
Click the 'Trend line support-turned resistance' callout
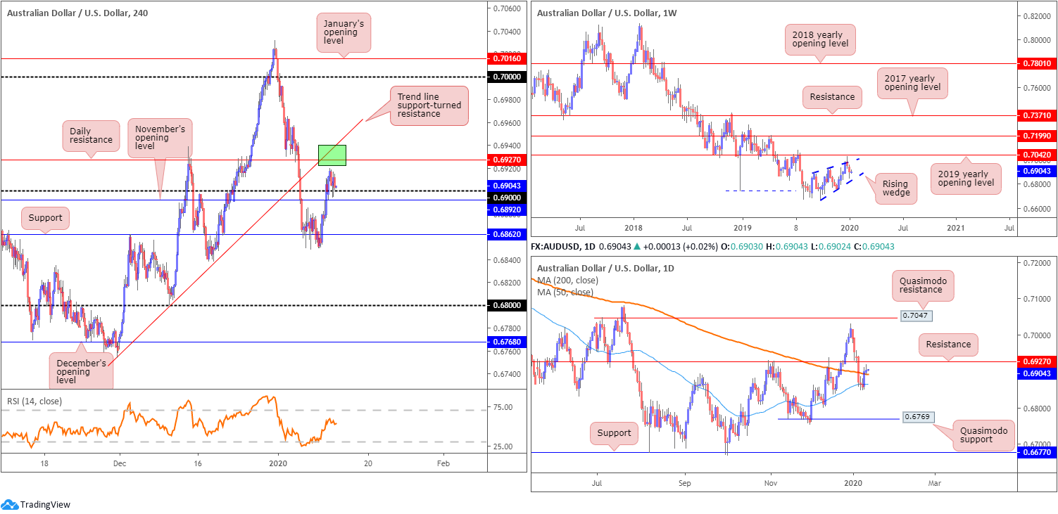point(428,105)
